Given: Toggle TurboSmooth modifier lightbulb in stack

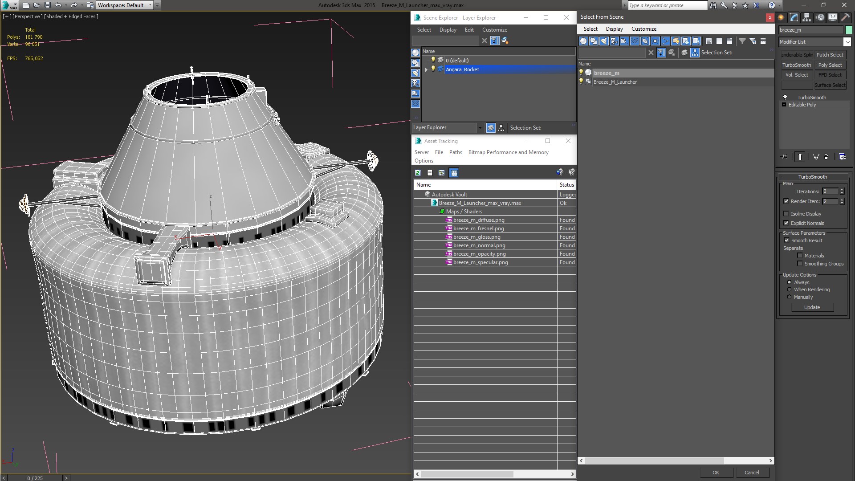Looking at the screenshot, I should click(x=785, y=98).
